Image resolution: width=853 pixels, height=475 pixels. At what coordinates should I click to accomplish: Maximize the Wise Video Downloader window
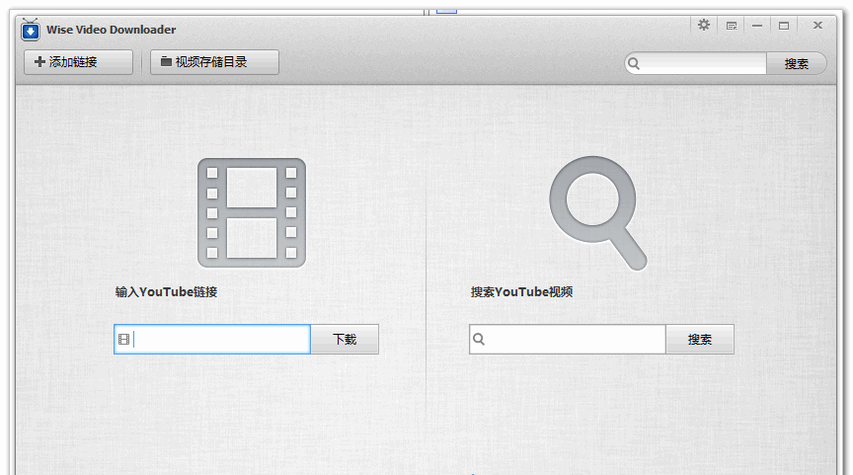click(x=784, y=26)
